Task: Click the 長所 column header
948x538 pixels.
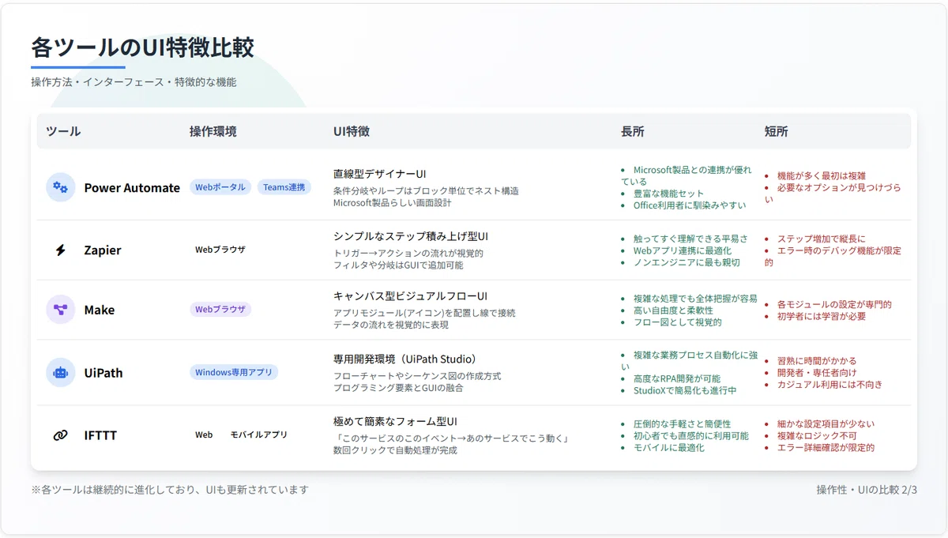Action: pos(633,131)
